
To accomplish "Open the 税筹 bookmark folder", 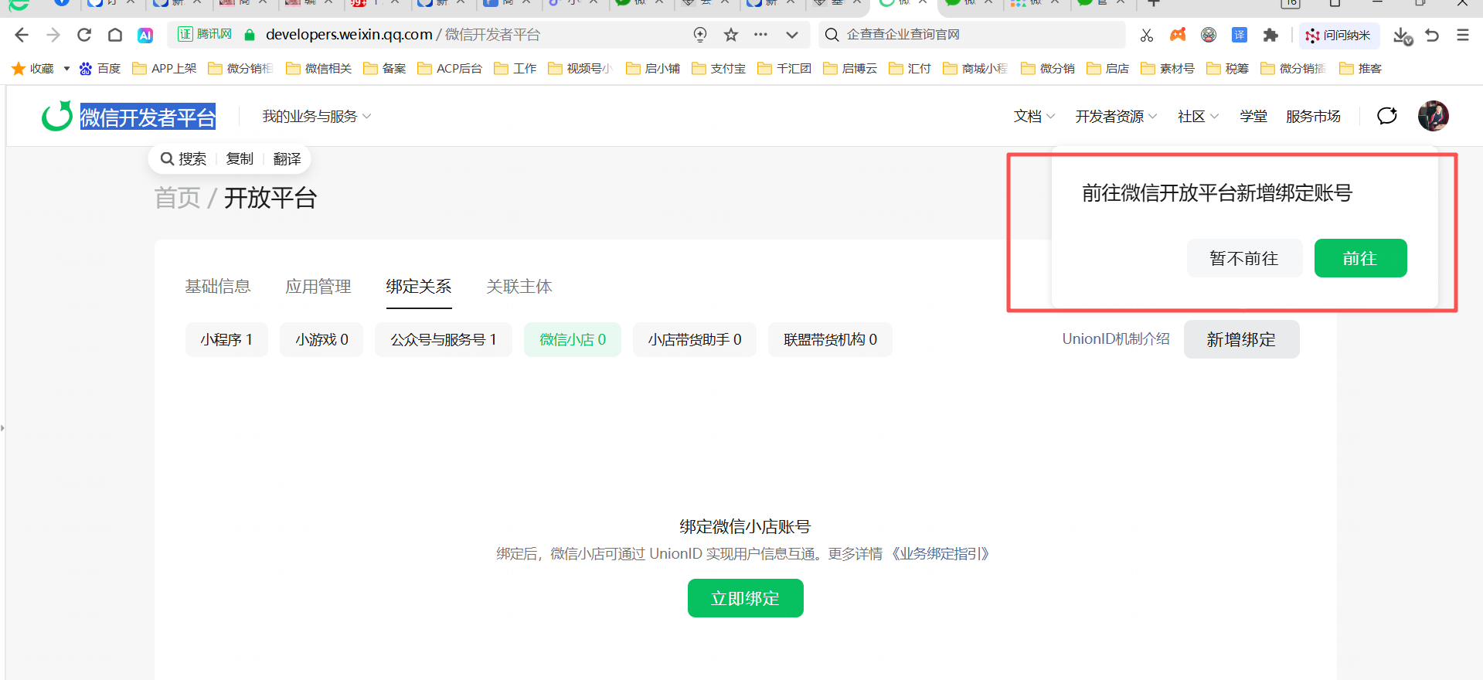I will (x=1228, y=69).
